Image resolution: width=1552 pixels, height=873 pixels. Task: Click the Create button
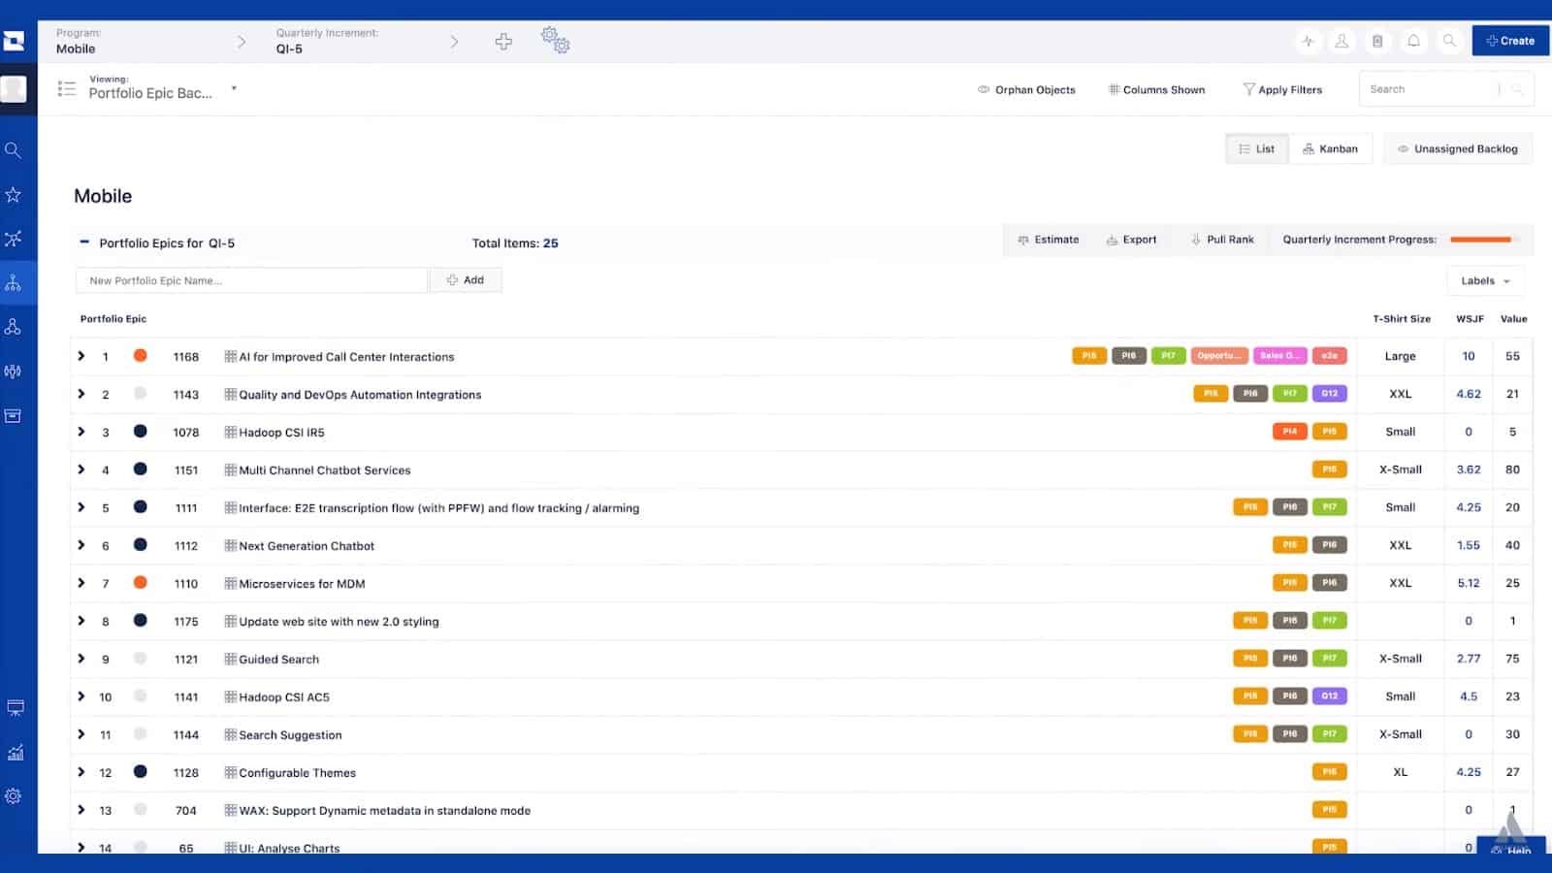[x=1509, y=41]
